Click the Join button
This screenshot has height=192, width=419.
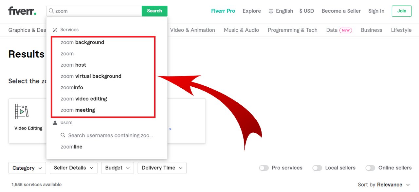[x=402, y=11]
